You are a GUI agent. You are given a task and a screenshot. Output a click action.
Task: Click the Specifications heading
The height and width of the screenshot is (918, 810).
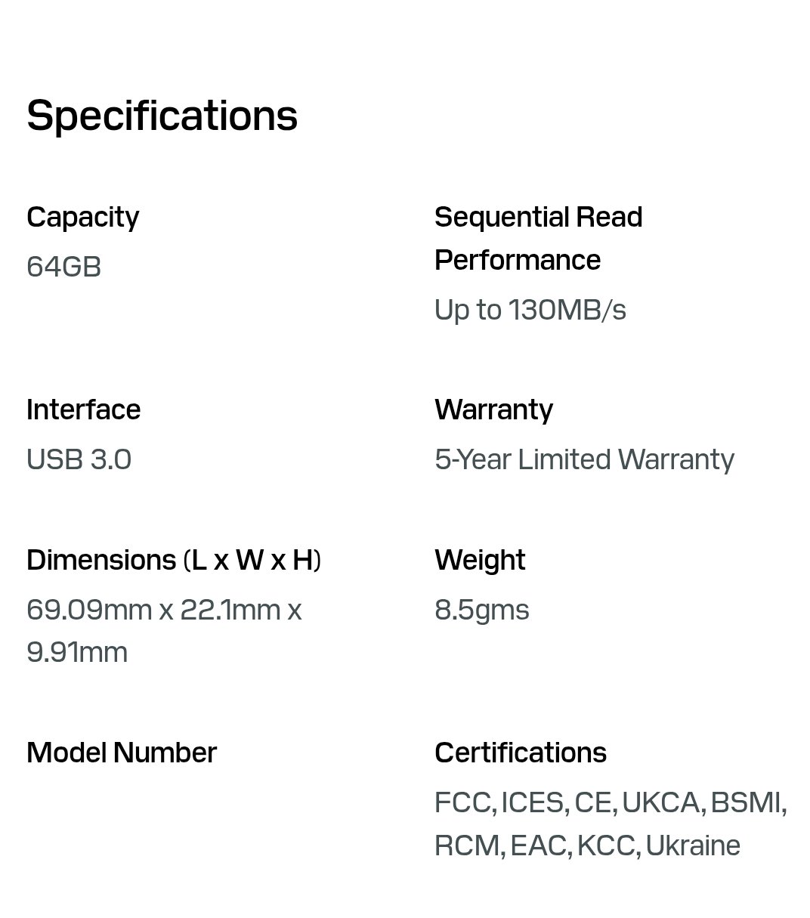click(162, 116)
